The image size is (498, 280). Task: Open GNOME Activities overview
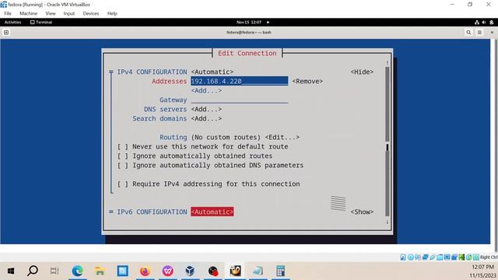click(x=12, y=23)
